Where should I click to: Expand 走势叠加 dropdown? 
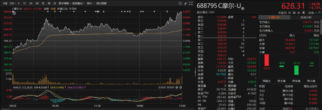tap(78, 3)
